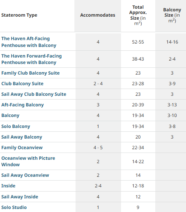Open the Balcony stateroom link
This screenshot has width=186, height=212.
(x=10, y=115)
